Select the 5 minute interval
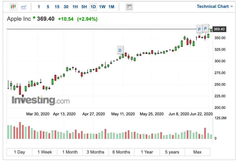 pyautogui.click(x=48, y=7)
